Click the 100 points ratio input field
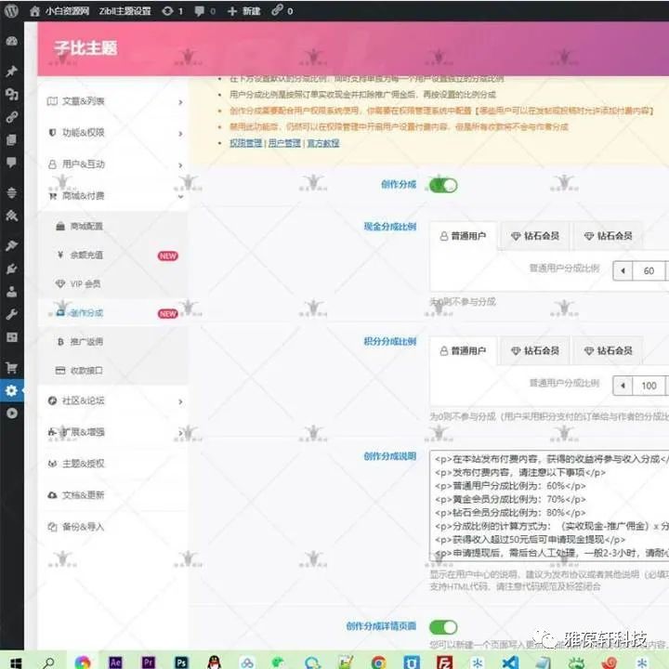This screenshot has height=669, width=669. (649, 386)
